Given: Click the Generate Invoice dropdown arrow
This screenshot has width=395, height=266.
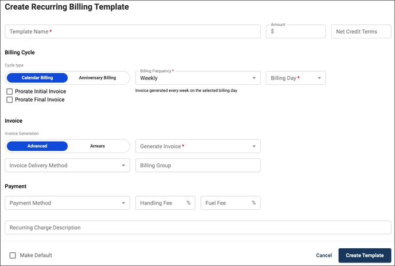Looking at the screenshot, I should point(254,146).
